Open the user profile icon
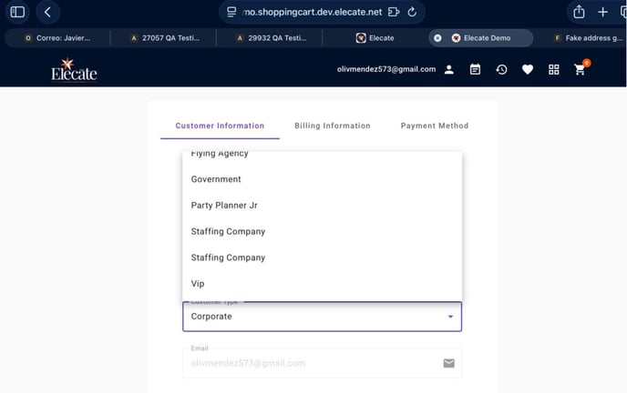Screen dimensions: 627x393 [x=449, y=70]
